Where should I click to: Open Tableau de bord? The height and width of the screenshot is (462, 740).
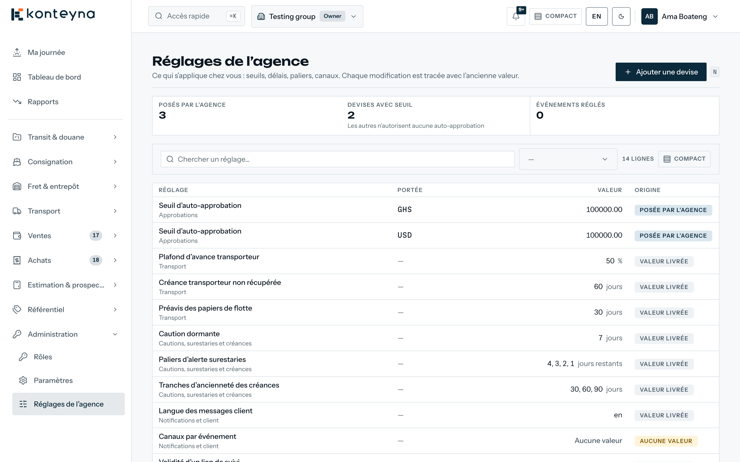[x=66, y=77]
